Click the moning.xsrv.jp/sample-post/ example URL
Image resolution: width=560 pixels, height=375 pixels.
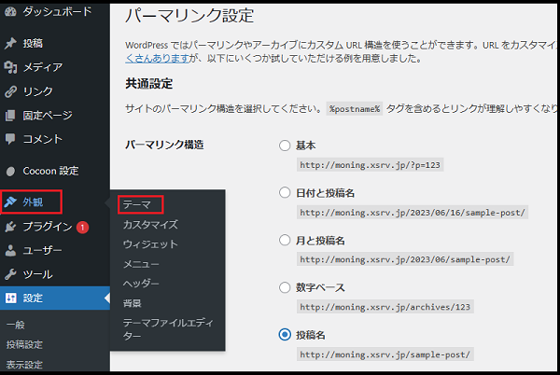(x=385, y=354)
